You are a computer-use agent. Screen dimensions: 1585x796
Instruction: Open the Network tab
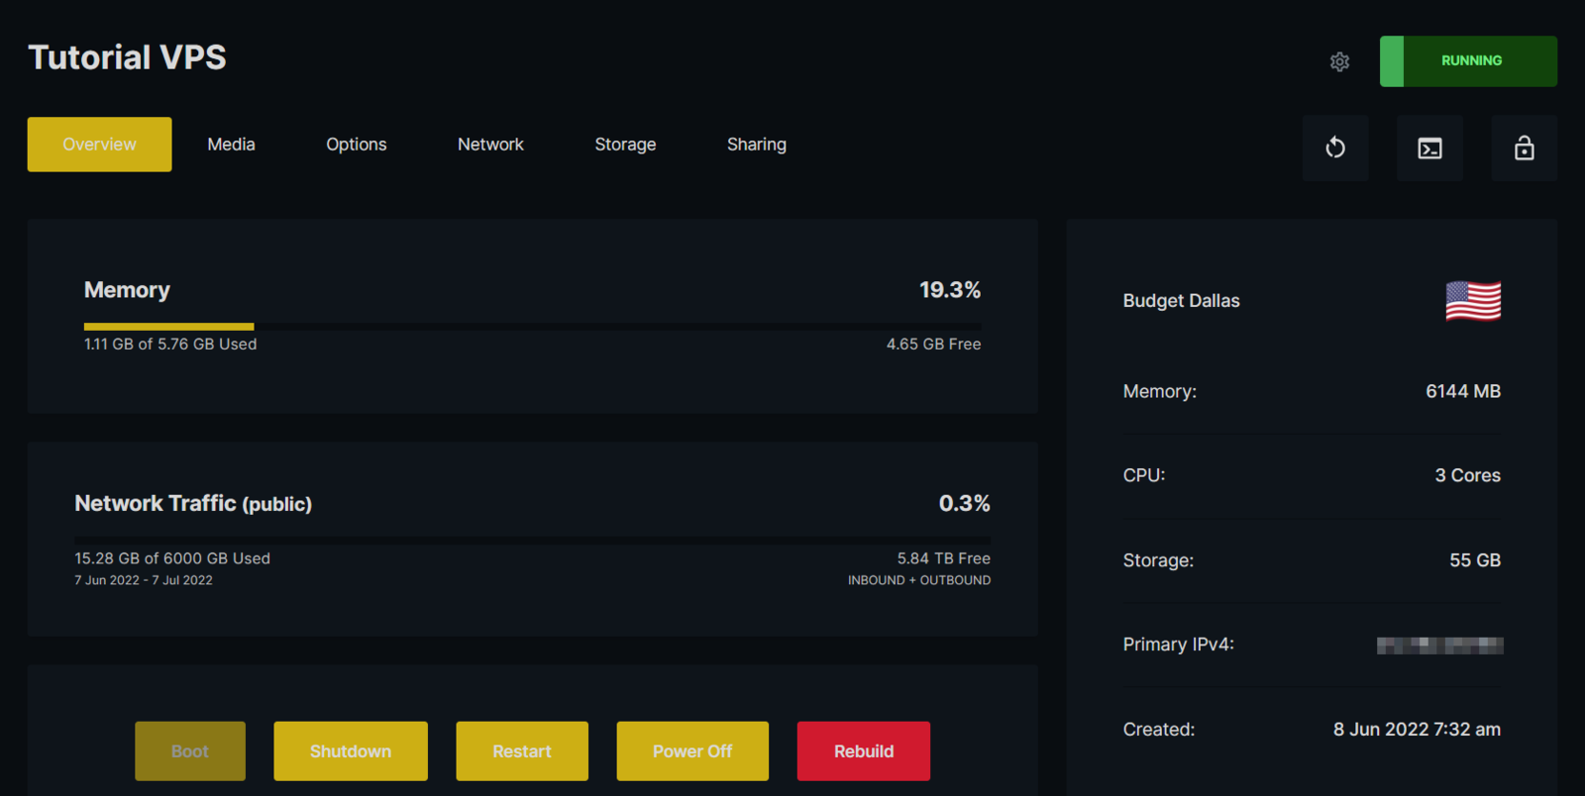(x=490, y=145)
